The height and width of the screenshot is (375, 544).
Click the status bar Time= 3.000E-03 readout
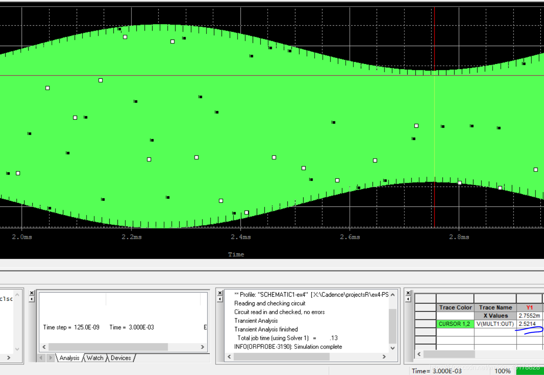[x=437, y=371]
